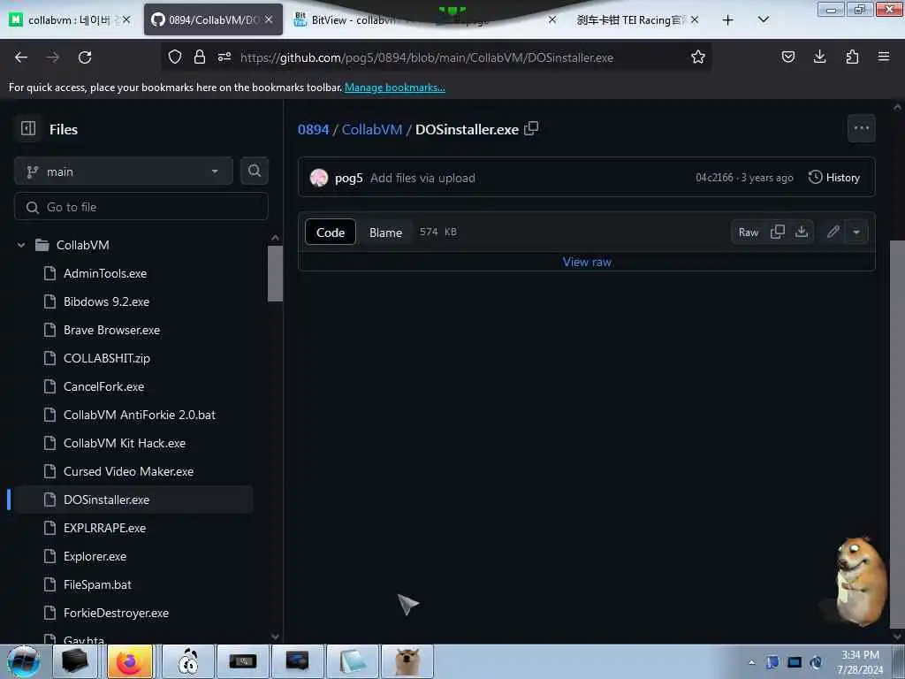Screen dimensions: 905x679
Task: Open ForkieDestroyer.exe in the file tree
Action: point(116,614)
